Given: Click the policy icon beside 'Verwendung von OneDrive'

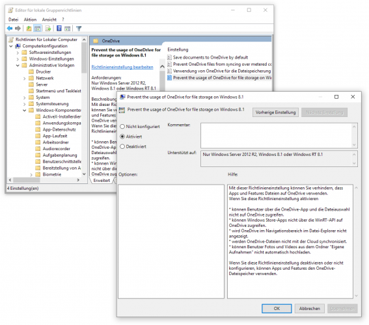Looking at the screenshot, I should (x=169, y=71).
